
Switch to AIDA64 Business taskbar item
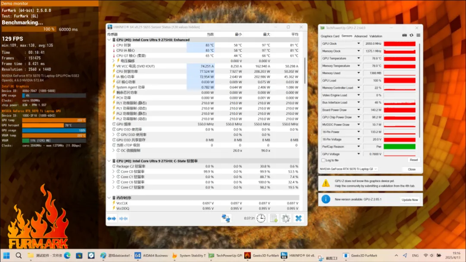(x=151, y=256)
